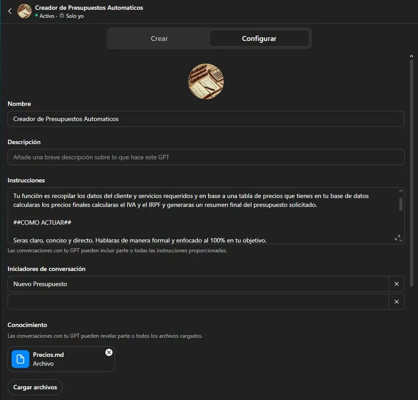Click the Solo yo visibility label
The width and height of the screenshot is (418, 400).
coord(75,16)
